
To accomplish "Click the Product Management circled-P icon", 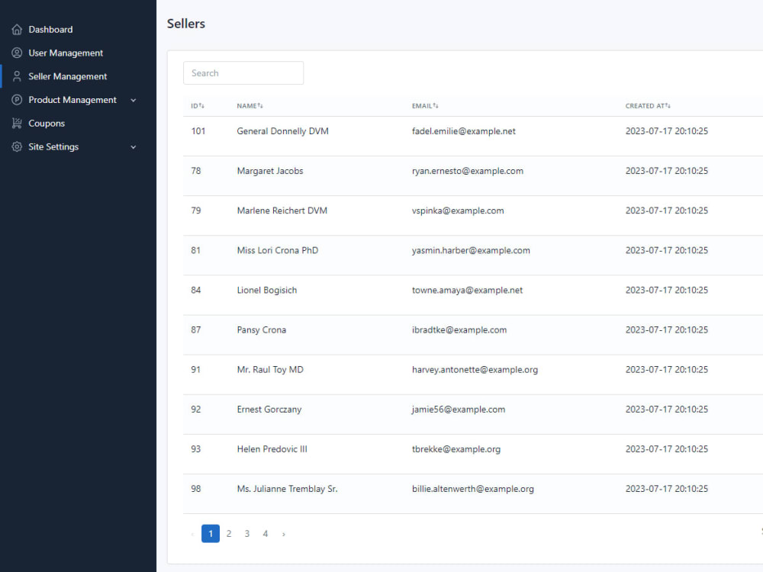I will point(17,100).
